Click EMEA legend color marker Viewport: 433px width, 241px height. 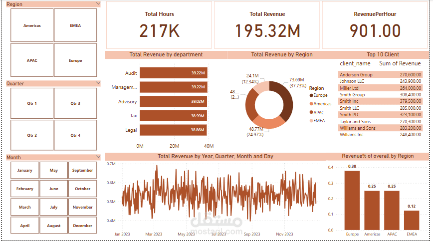pyautogui.click(x=311, y=121)
